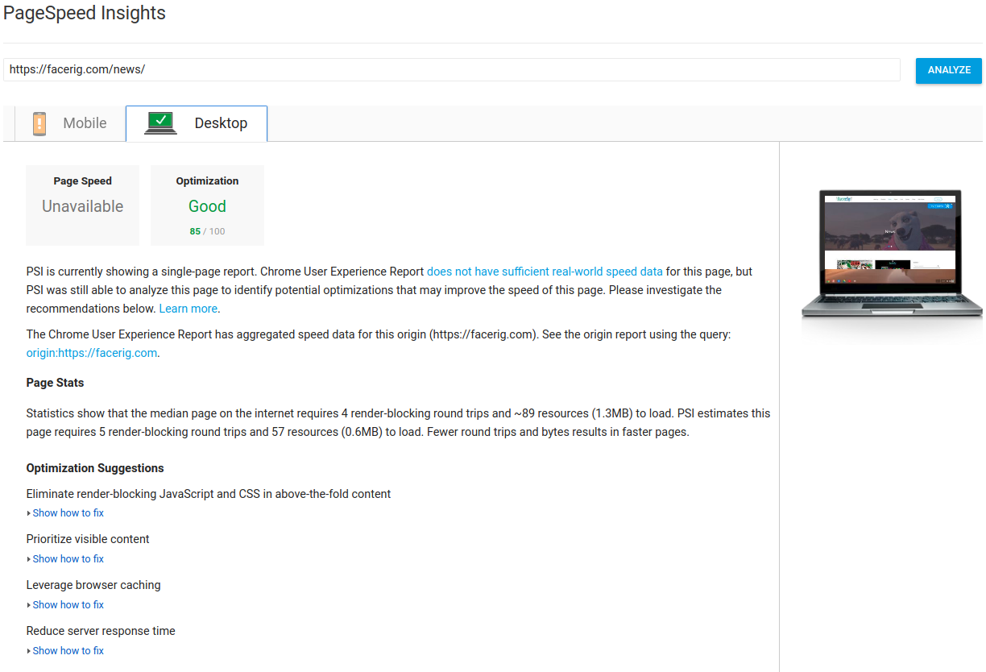
Task: Click the laptop preview thumbnail of the page
Action: 892,253
